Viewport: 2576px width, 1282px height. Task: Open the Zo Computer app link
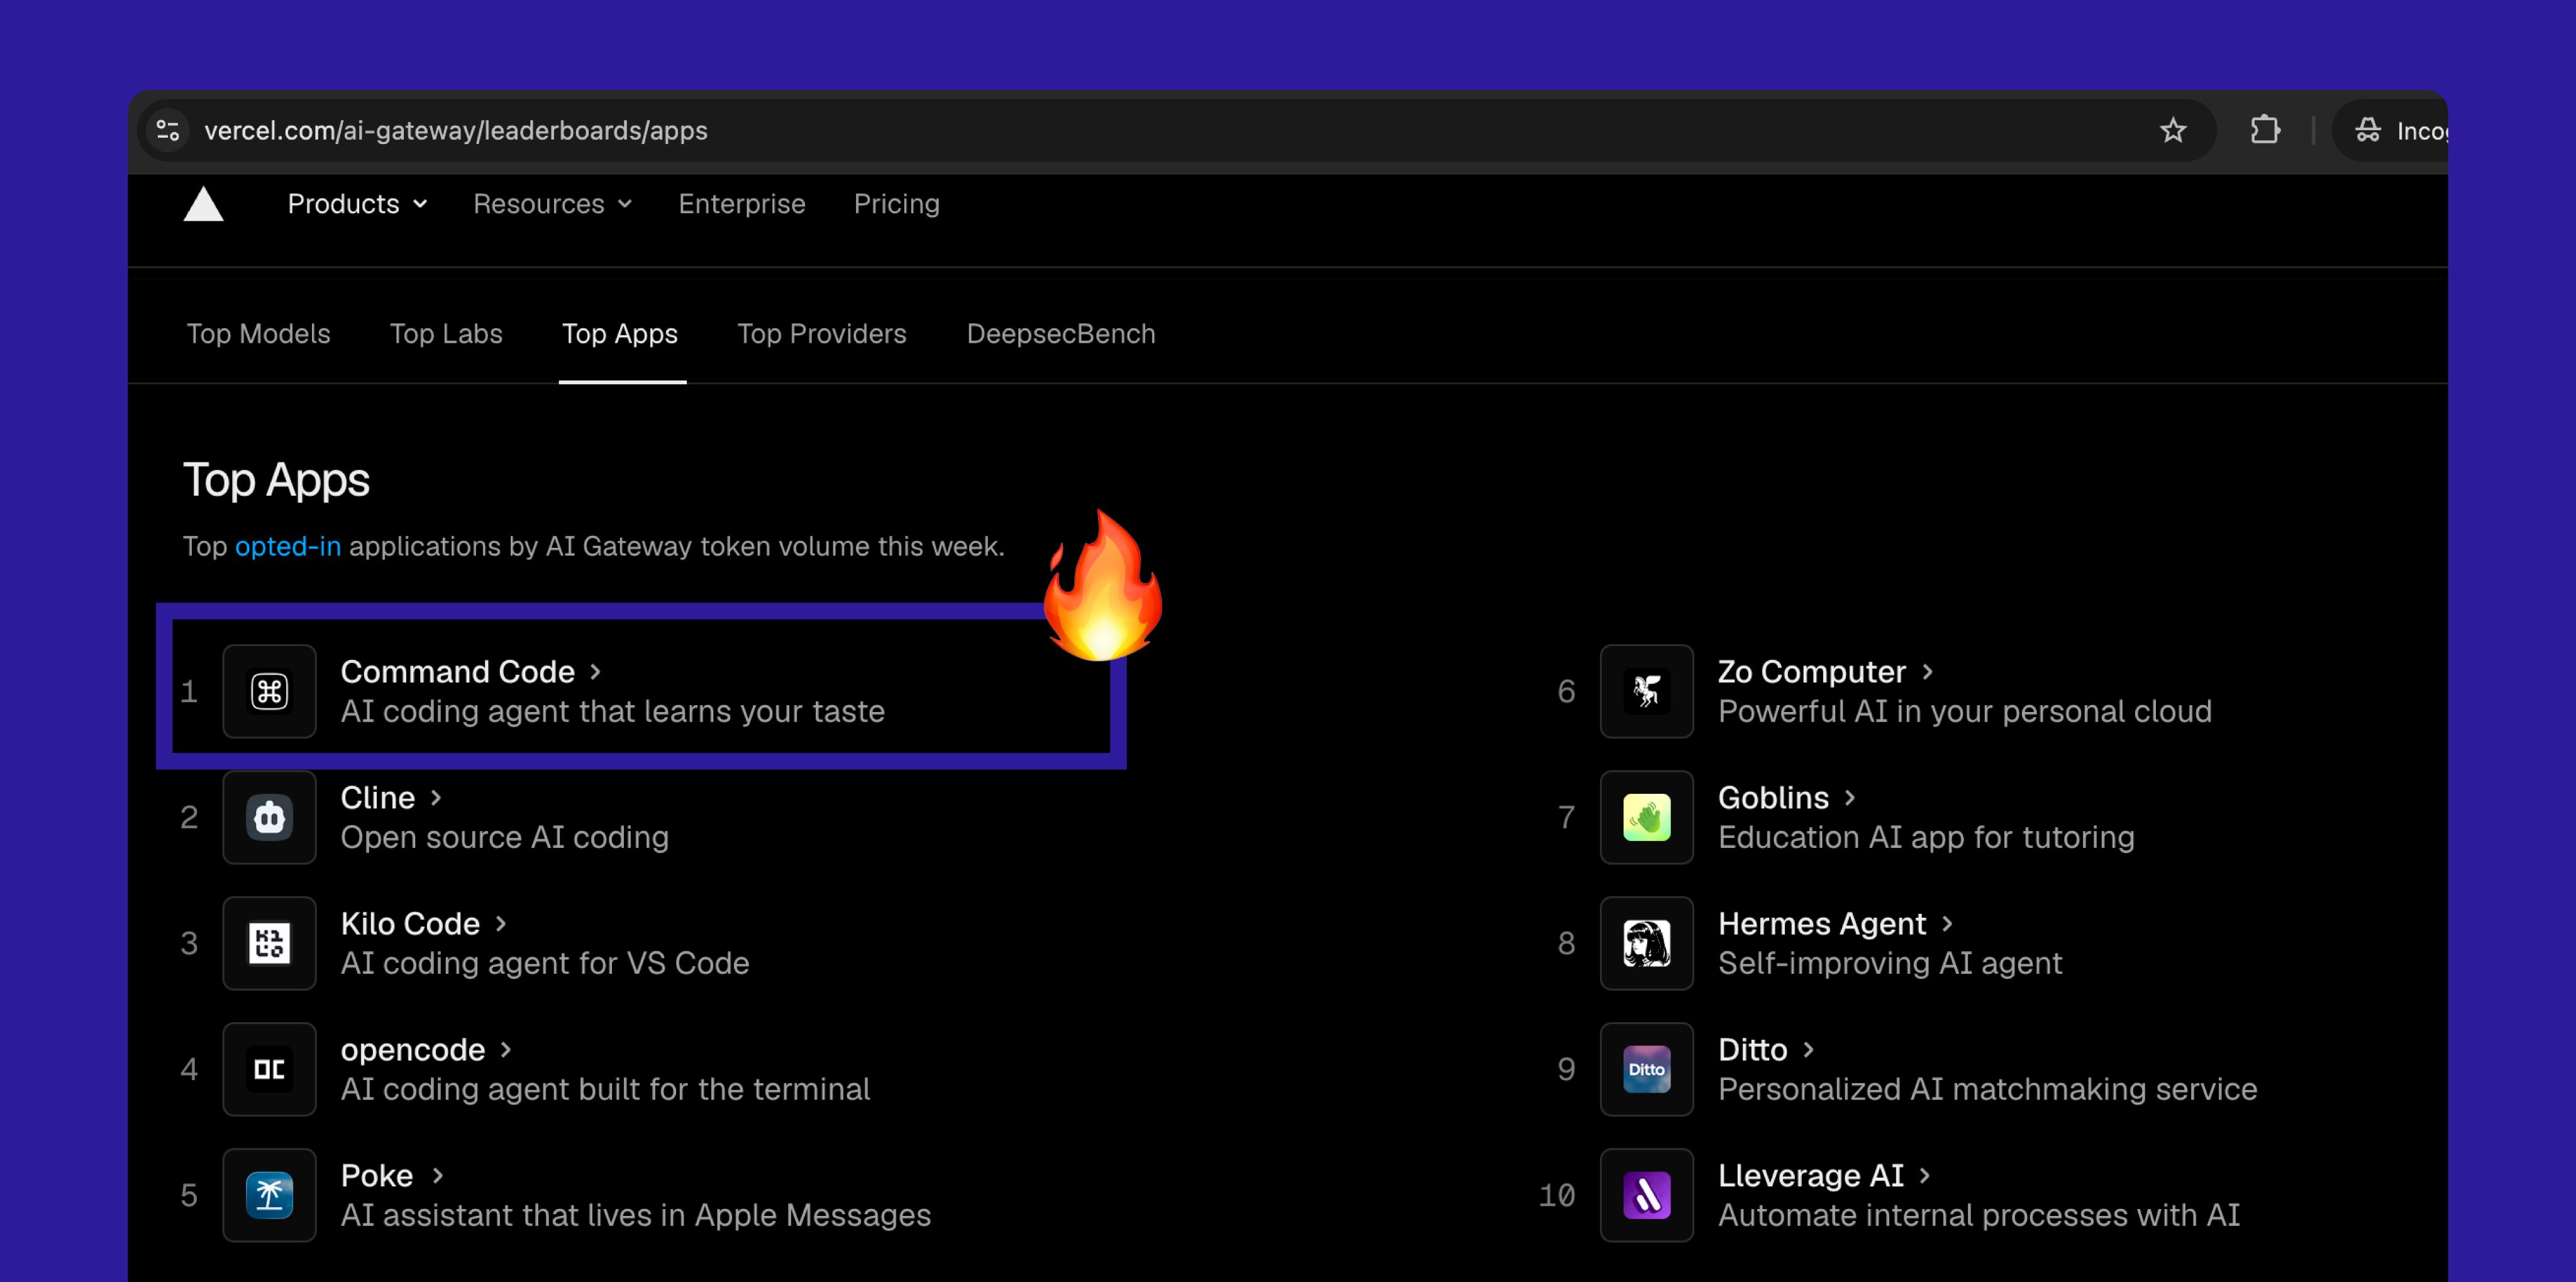point(1812,672)
